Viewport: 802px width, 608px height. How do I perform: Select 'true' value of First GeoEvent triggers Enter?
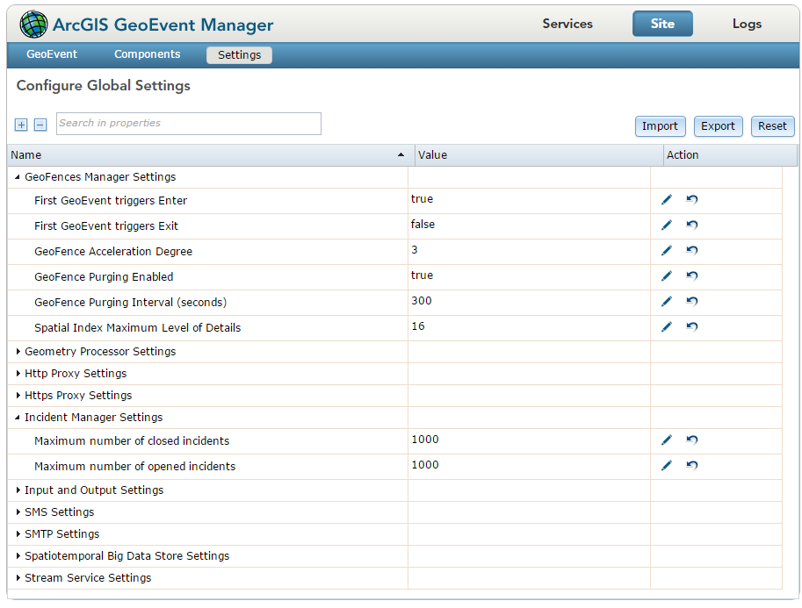(x=422, y=199)
